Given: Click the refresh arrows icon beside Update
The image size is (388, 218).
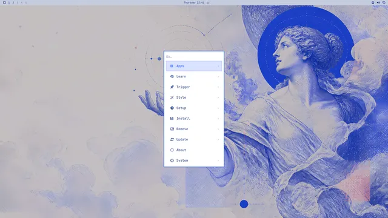Looking at the screenshot, I should (172, 139).
